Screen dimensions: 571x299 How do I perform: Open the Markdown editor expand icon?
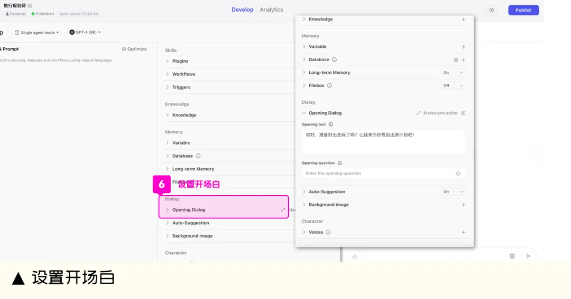pos(418,113)
